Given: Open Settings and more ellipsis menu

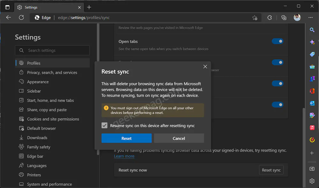Looking at the screenshot, I should click(x=310, y=18).
